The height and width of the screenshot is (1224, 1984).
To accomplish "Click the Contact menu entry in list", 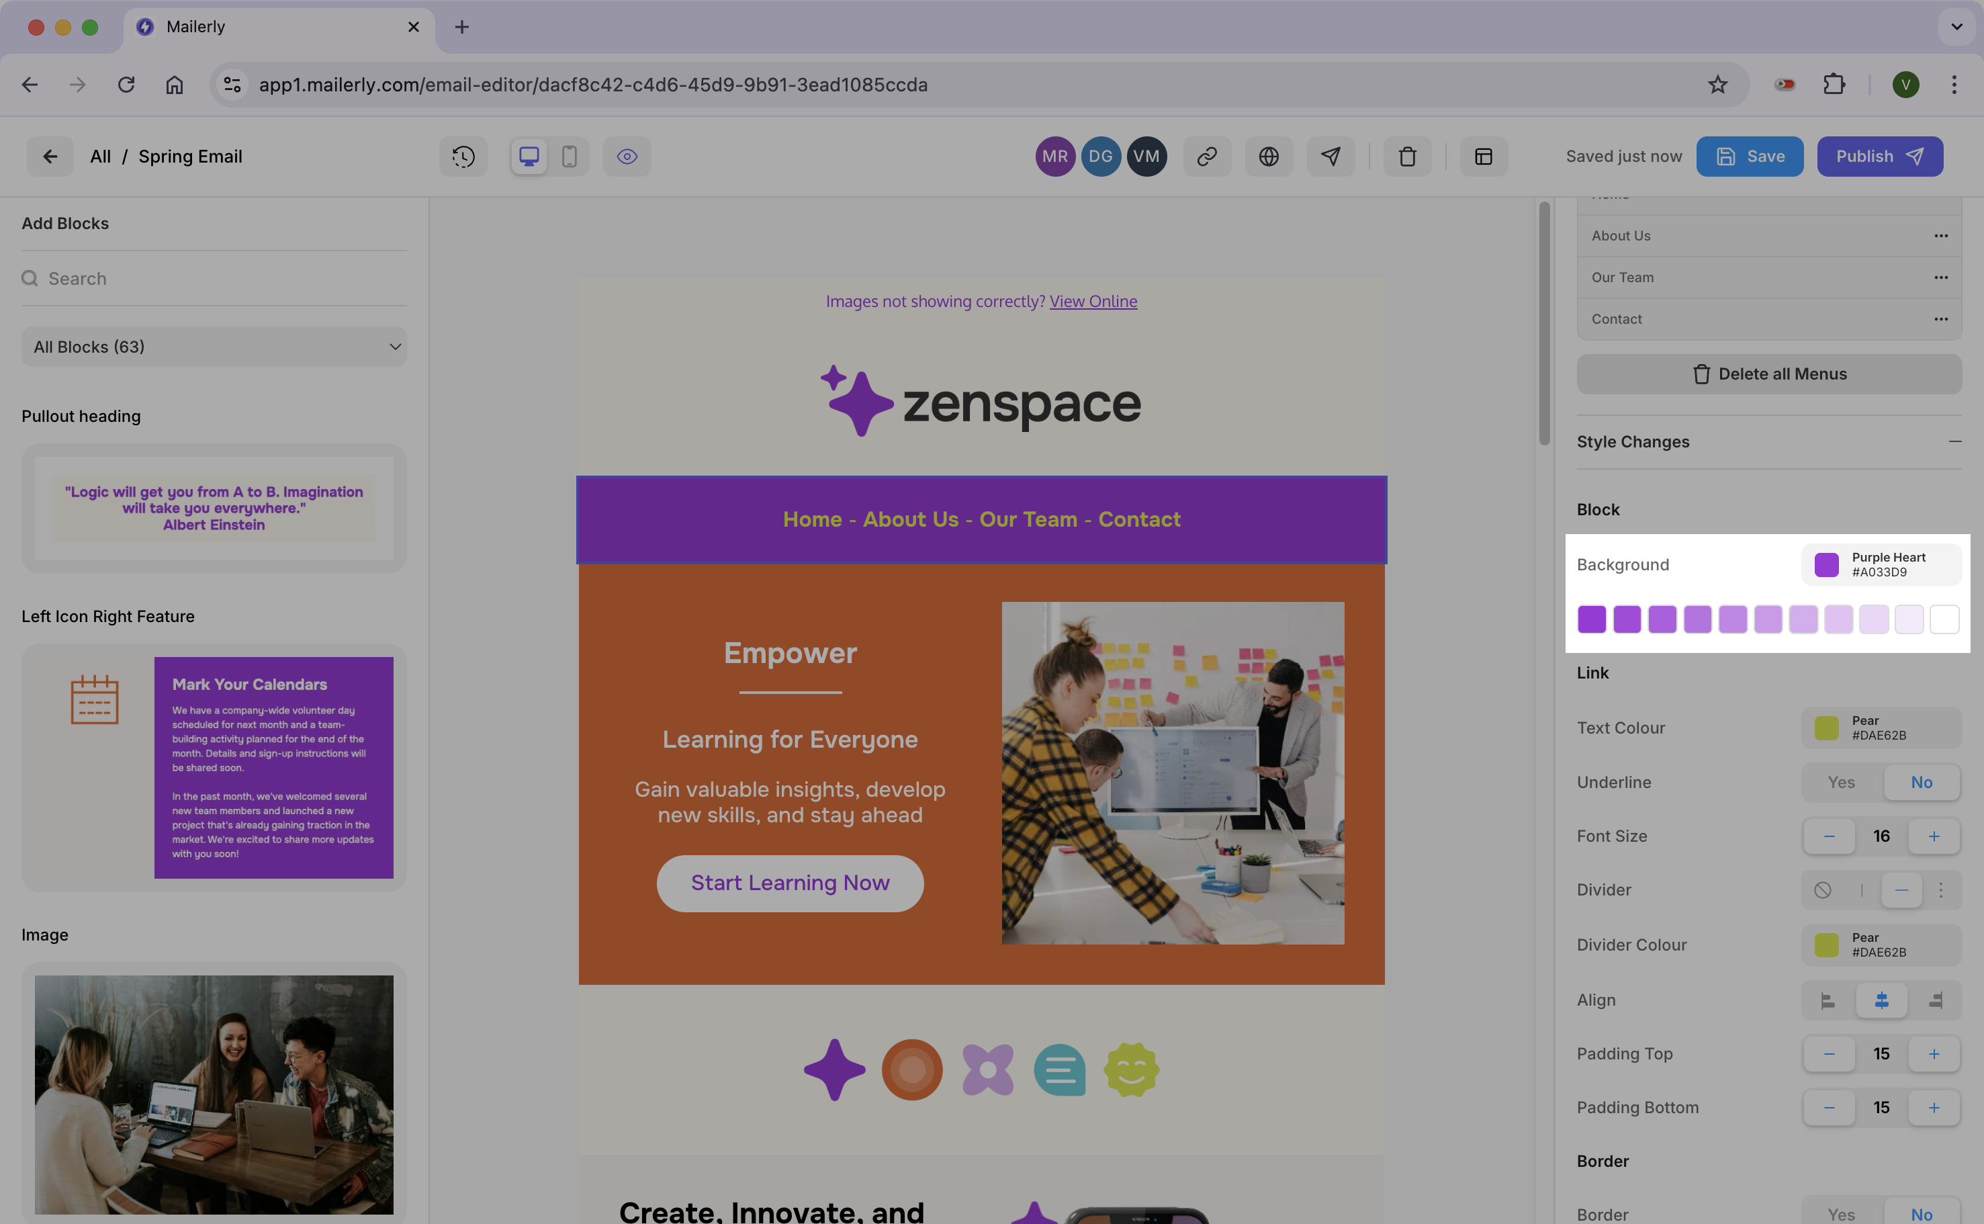I will pyautogui.click(x=1617, y=319).
